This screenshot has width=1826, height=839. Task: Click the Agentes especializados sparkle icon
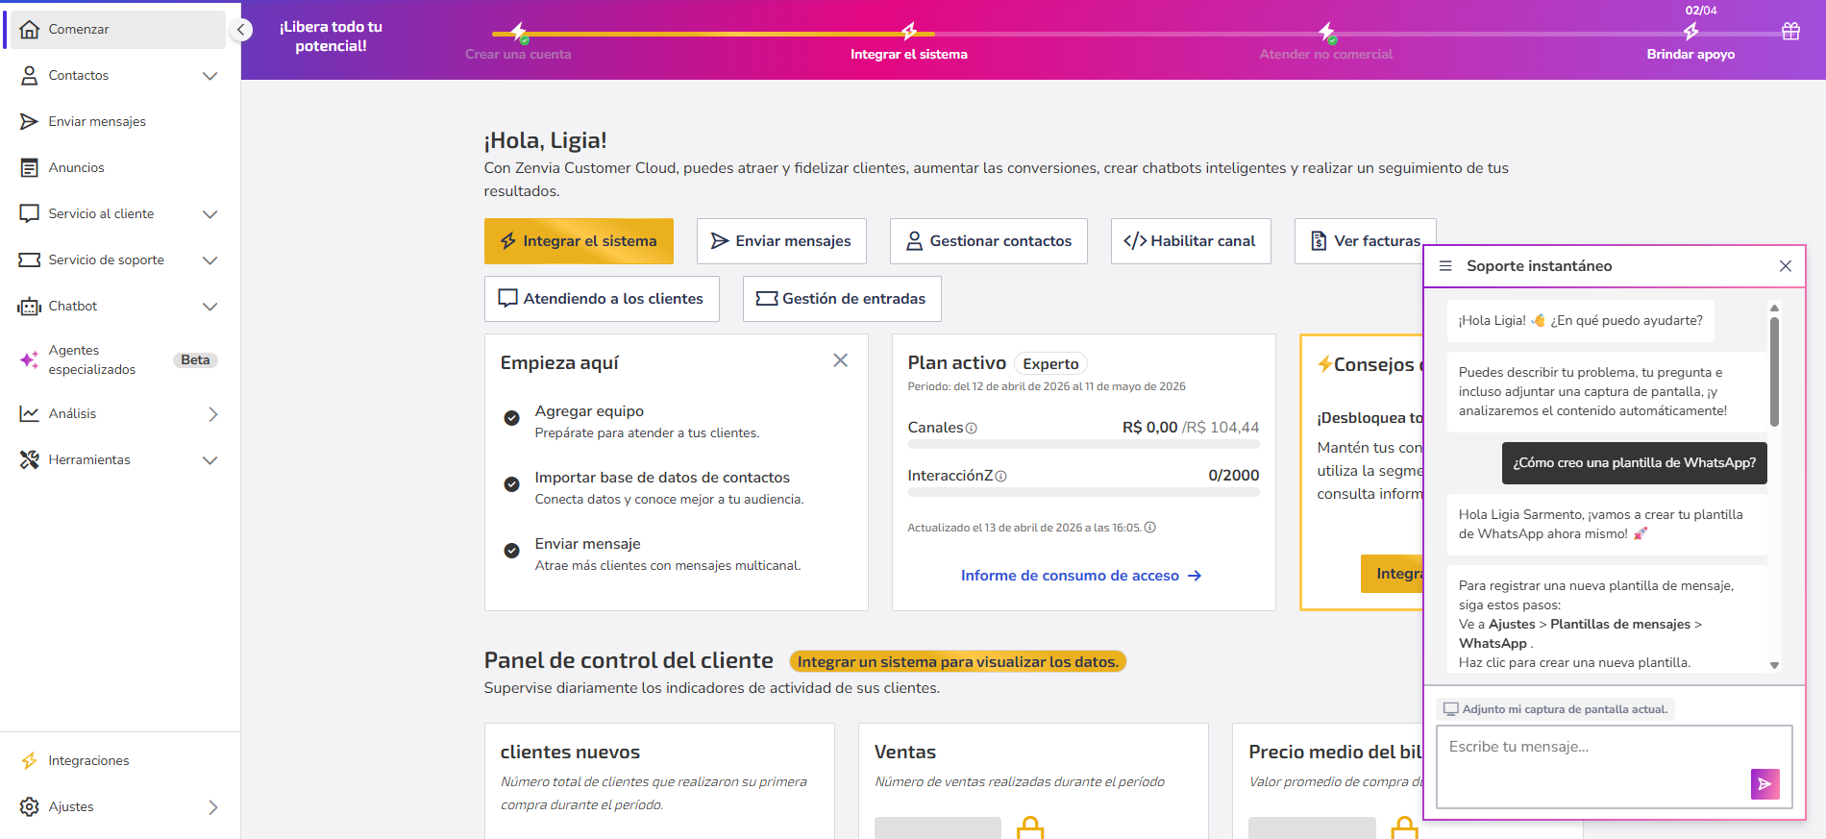click(x=30, y=359)
